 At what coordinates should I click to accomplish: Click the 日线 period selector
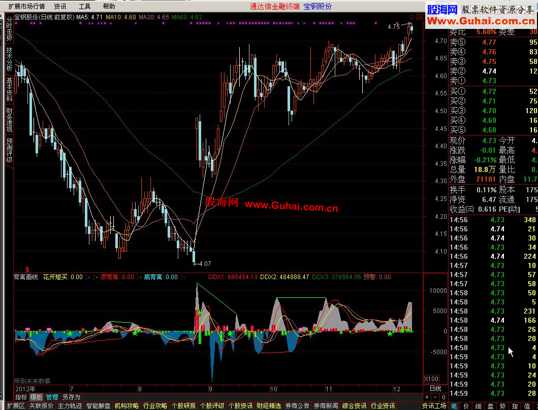click(x=435, y=389)
